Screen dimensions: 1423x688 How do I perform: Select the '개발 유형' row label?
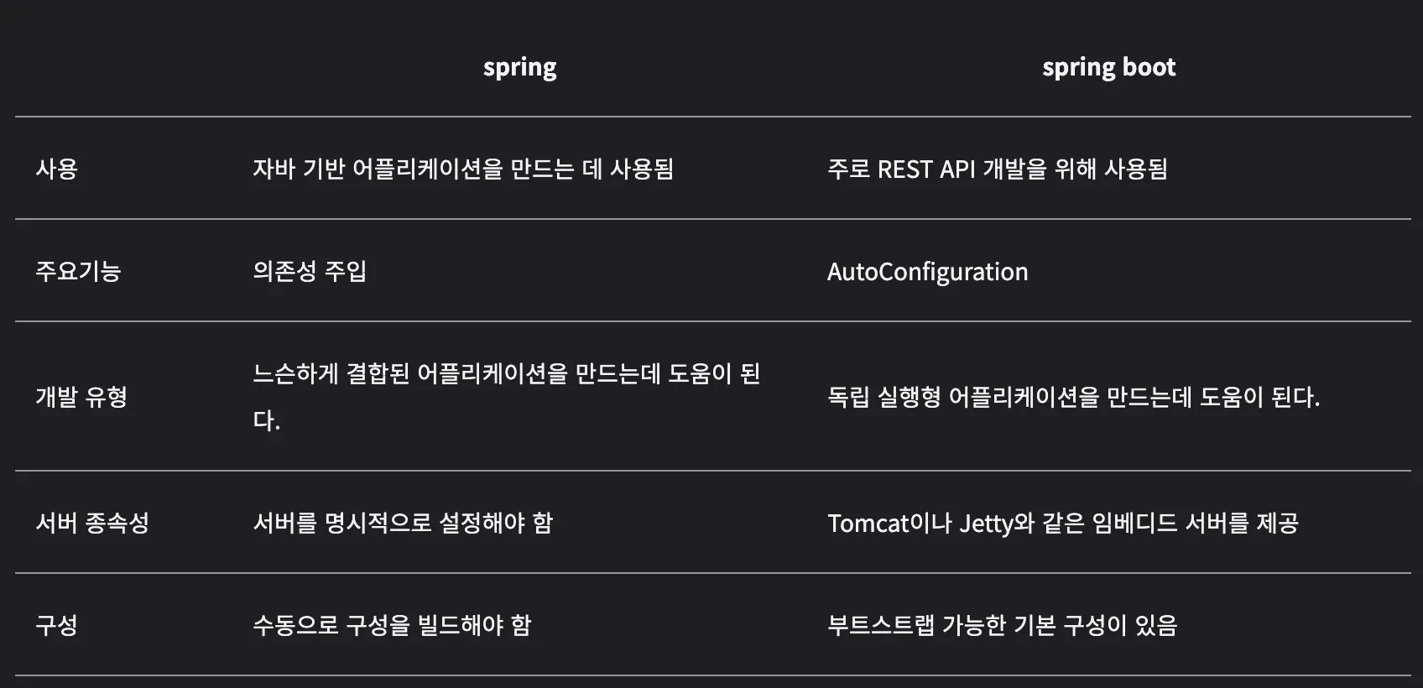click(81, 396)
